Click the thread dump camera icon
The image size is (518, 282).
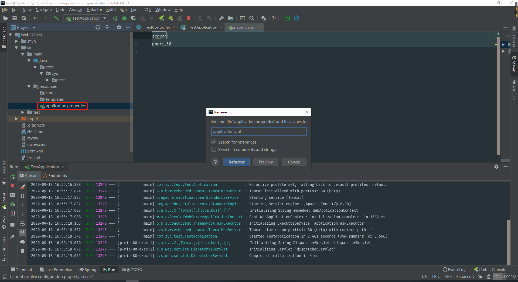point(12,195)
